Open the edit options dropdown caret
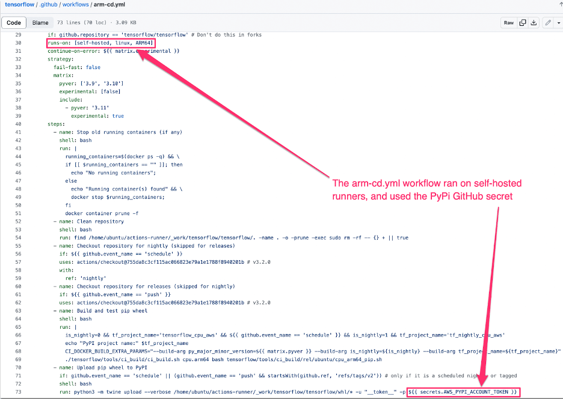563x399 pixels. (558, 23)
